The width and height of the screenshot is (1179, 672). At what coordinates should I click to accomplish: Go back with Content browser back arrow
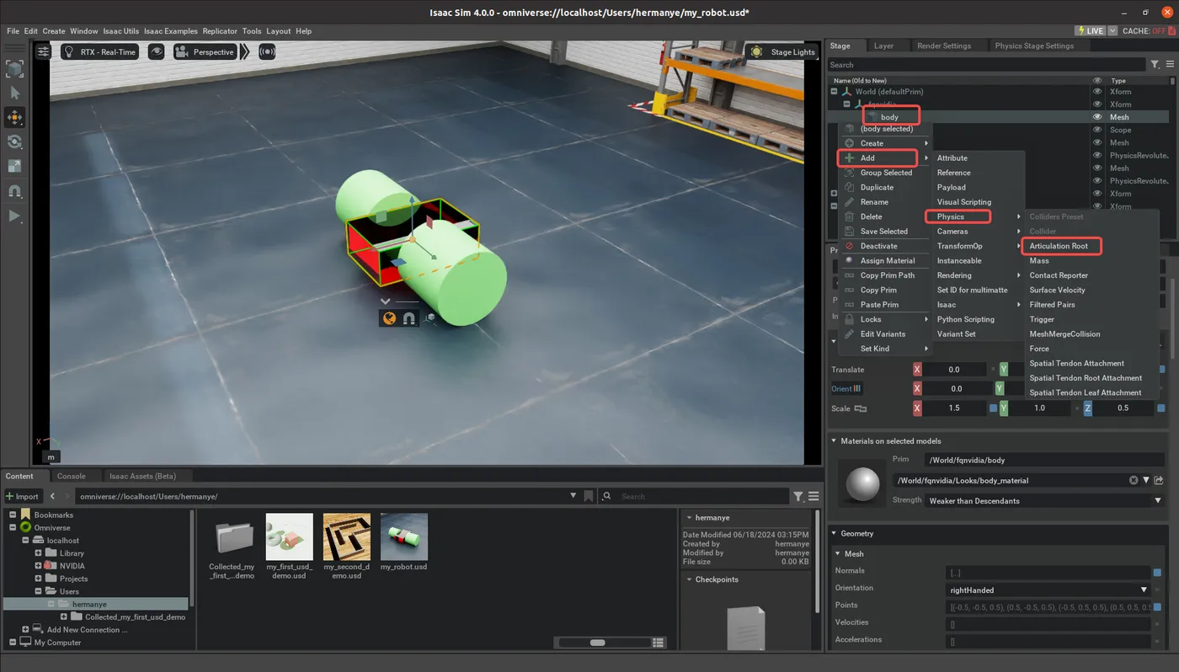click(x=52, y=496)
